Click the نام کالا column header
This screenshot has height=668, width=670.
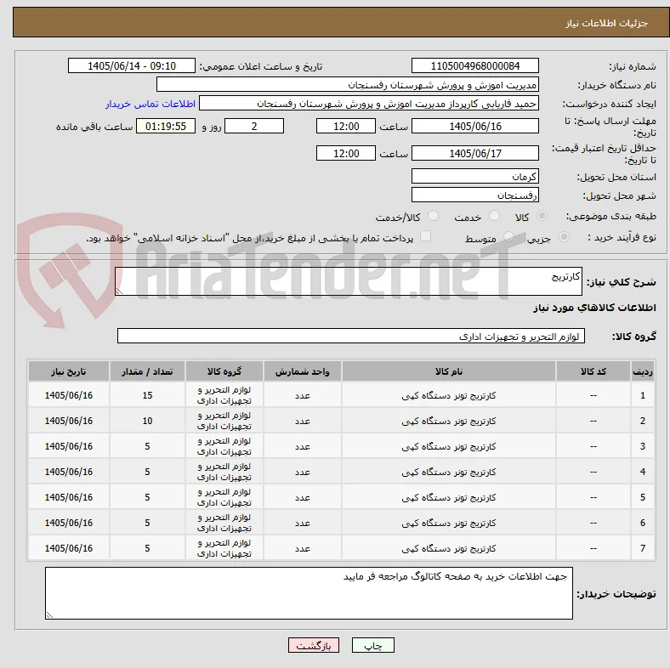tap(449, 371)
